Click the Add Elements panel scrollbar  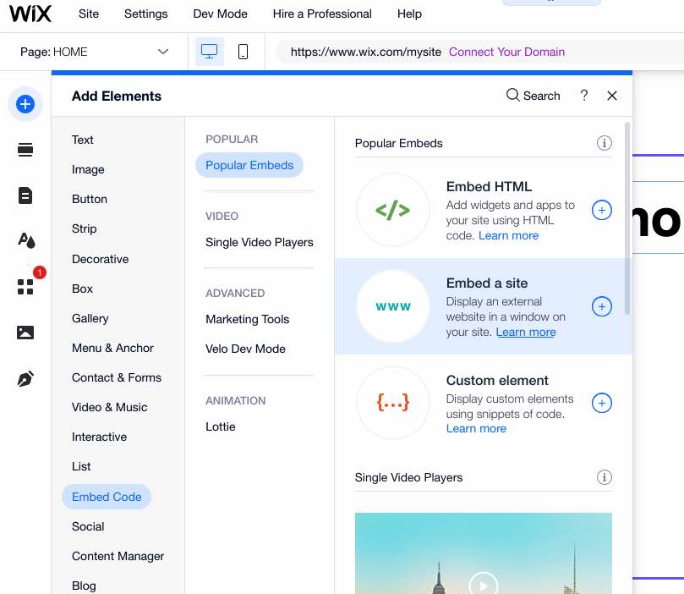pyautogui.click(x=627, y=218)
